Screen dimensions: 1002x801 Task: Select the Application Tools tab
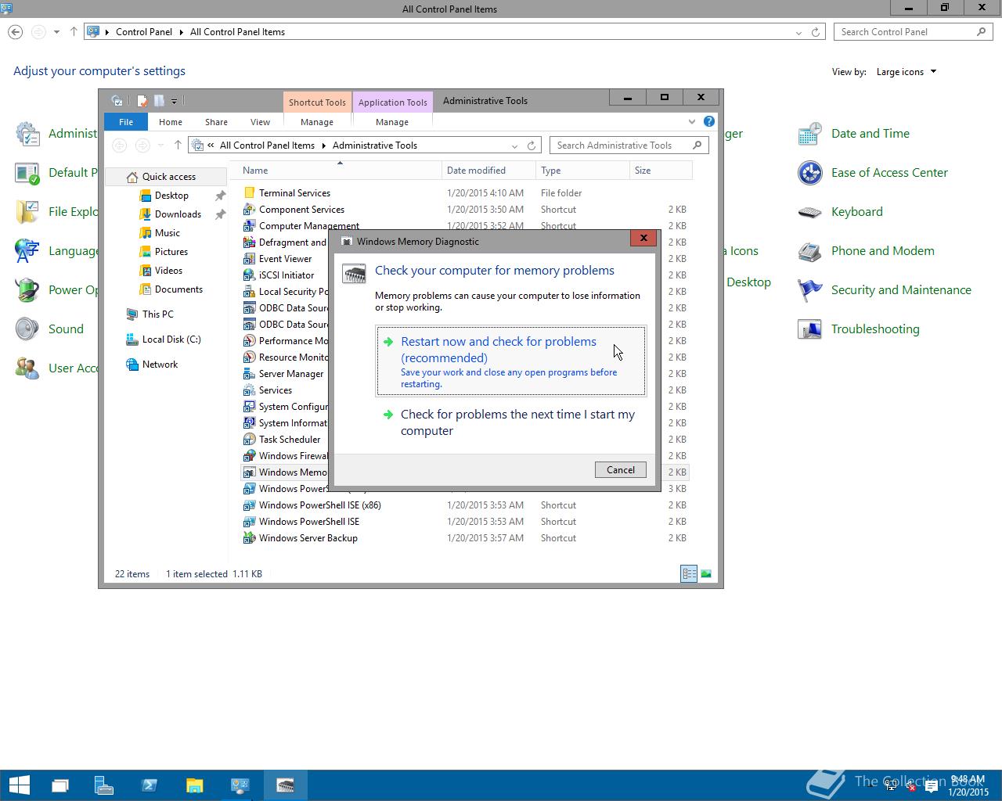[392, 102]
